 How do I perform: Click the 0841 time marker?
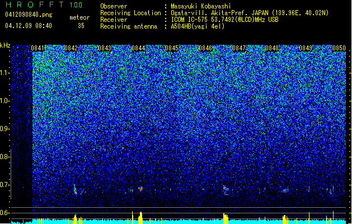(37, 48)
